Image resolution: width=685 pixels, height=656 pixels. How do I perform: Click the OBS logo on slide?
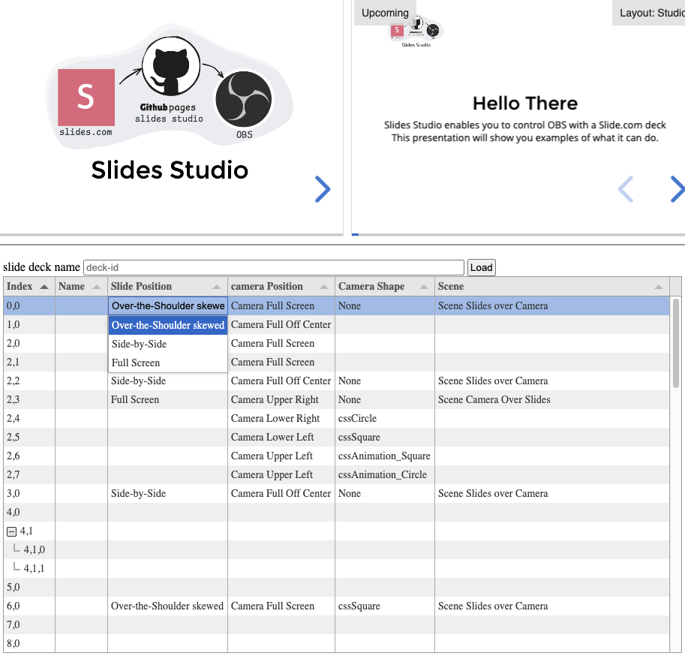point(243,99)
